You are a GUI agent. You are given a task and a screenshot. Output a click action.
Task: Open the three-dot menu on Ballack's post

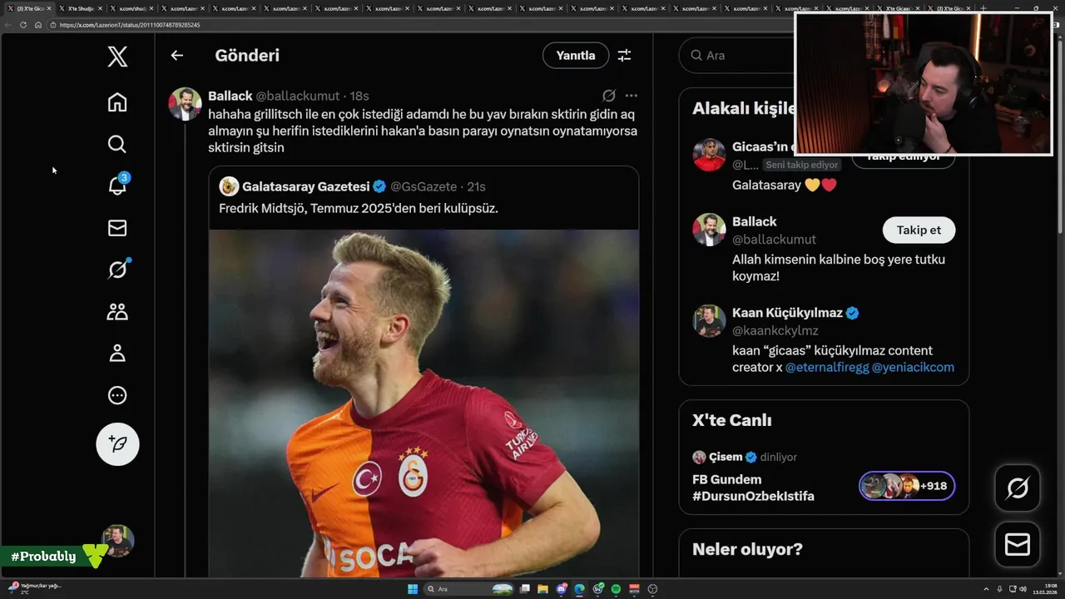click(x=631, y=96)
